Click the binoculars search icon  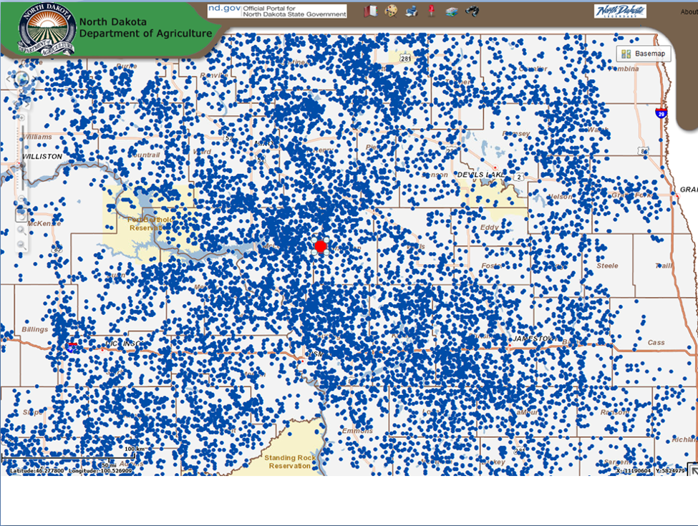point(472,11)
